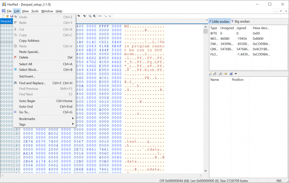Click the open folder icon in bookmarks panel

tap(225, 74)
